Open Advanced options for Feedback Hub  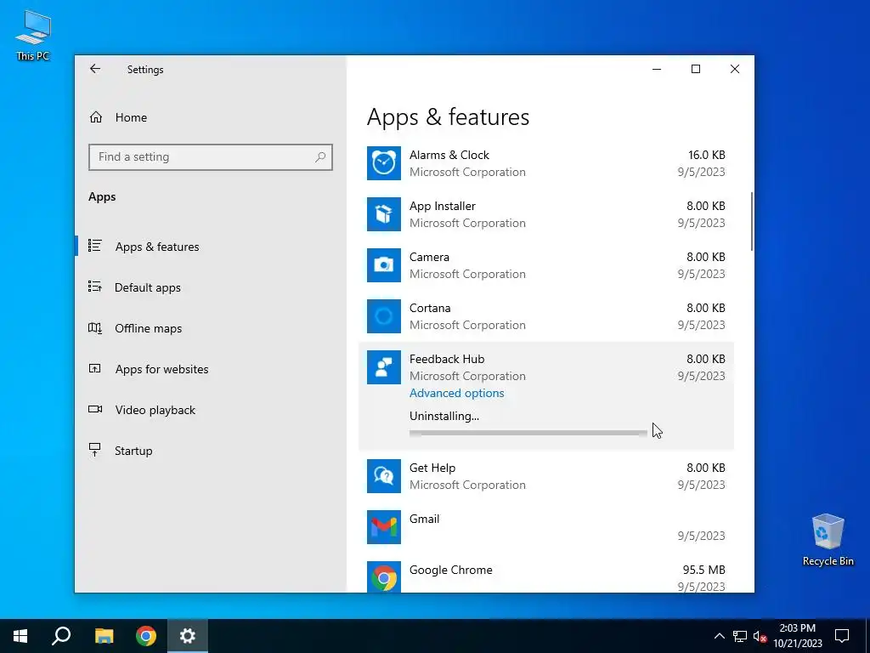456,393
